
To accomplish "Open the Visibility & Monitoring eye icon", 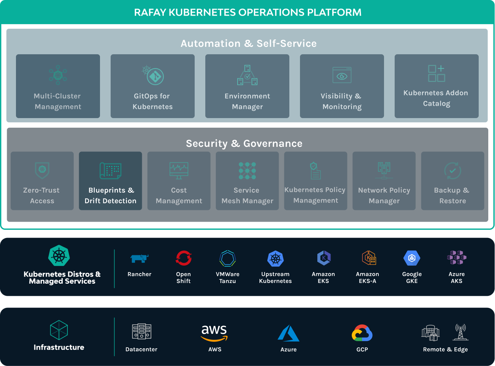I will (x=342, y=75).
